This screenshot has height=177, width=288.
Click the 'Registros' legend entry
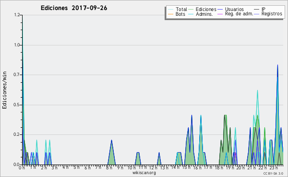point(268,14)
